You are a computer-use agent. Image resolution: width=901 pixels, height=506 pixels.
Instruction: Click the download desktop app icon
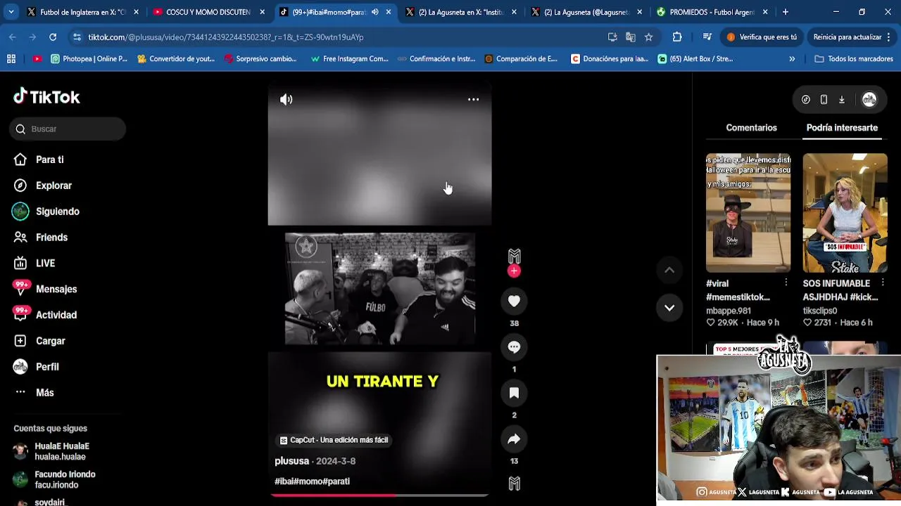(x=841, y=100)
